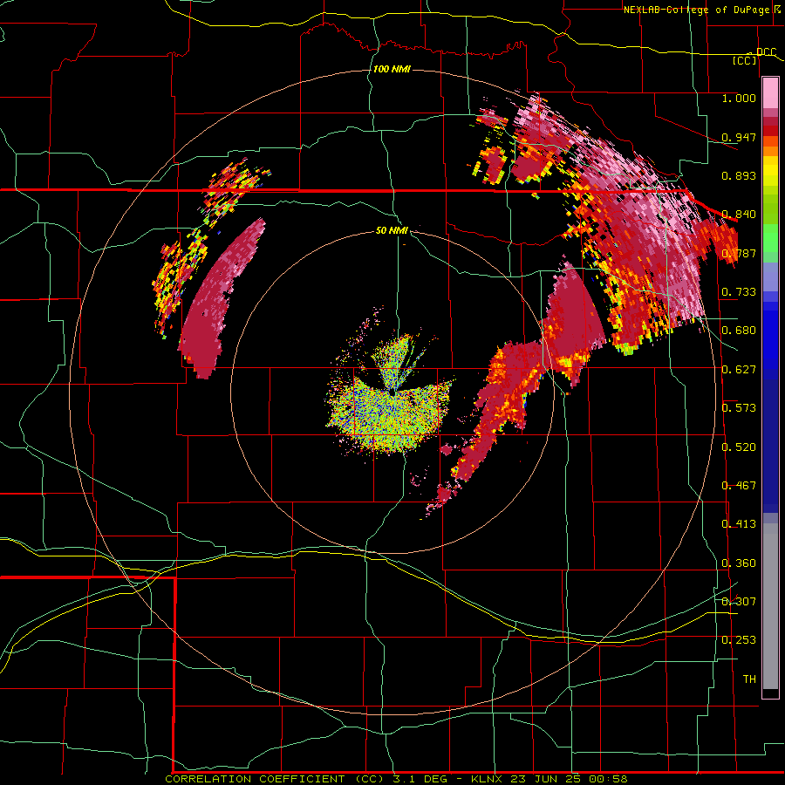Click the 0.627 scale value

click(x=739, y=370)
